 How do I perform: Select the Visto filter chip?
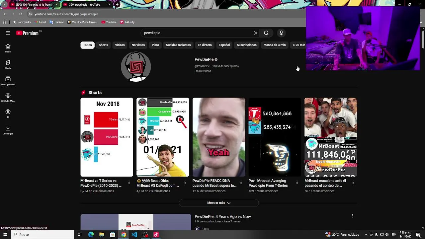pos(155,45)
